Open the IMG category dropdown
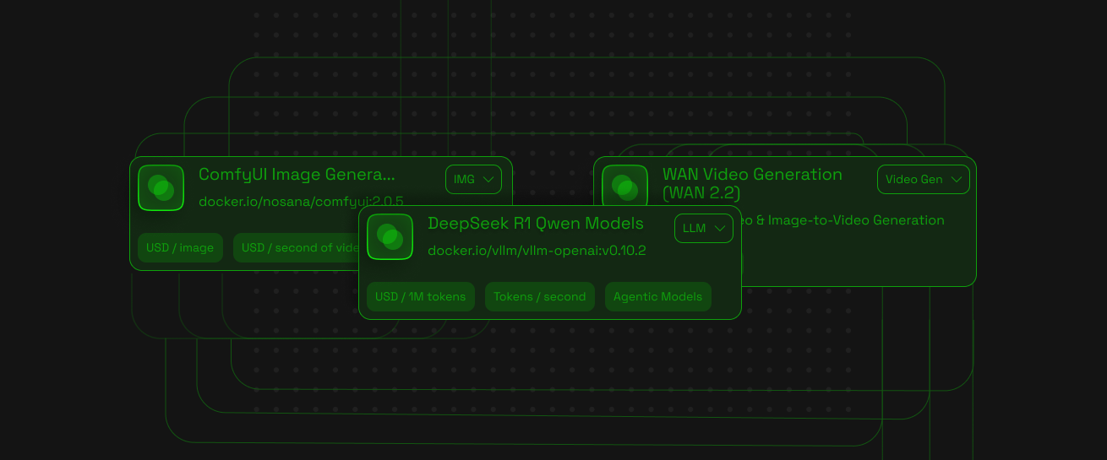 [x=473, y=180]
